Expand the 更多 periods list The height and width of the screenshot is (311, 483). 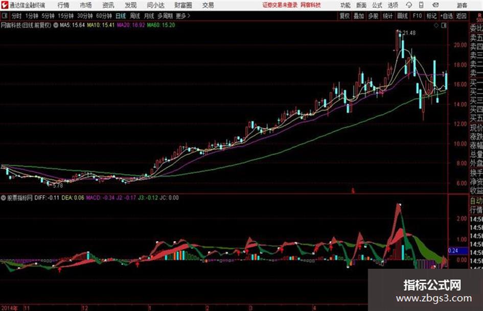(183, 16)
